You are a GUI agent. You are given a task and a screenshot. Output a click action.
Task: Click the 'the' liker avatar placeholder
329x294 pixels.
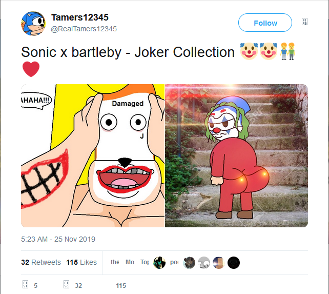pos(115,262)
